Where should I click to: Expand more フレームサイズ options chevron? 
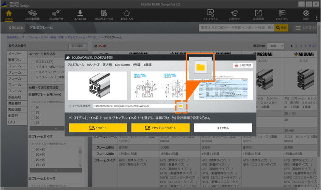pyautogui.click(x=56, y=170)
